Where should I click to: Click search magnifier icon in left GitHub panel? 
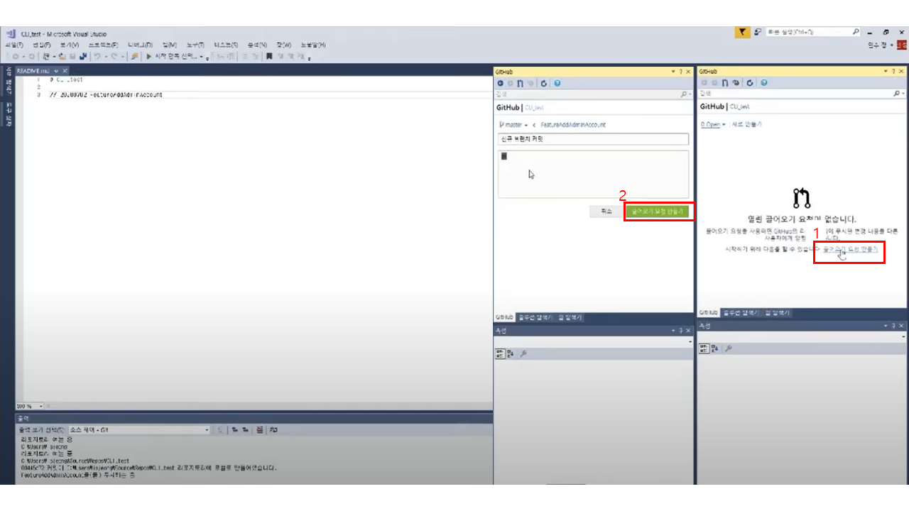(685, 94)
